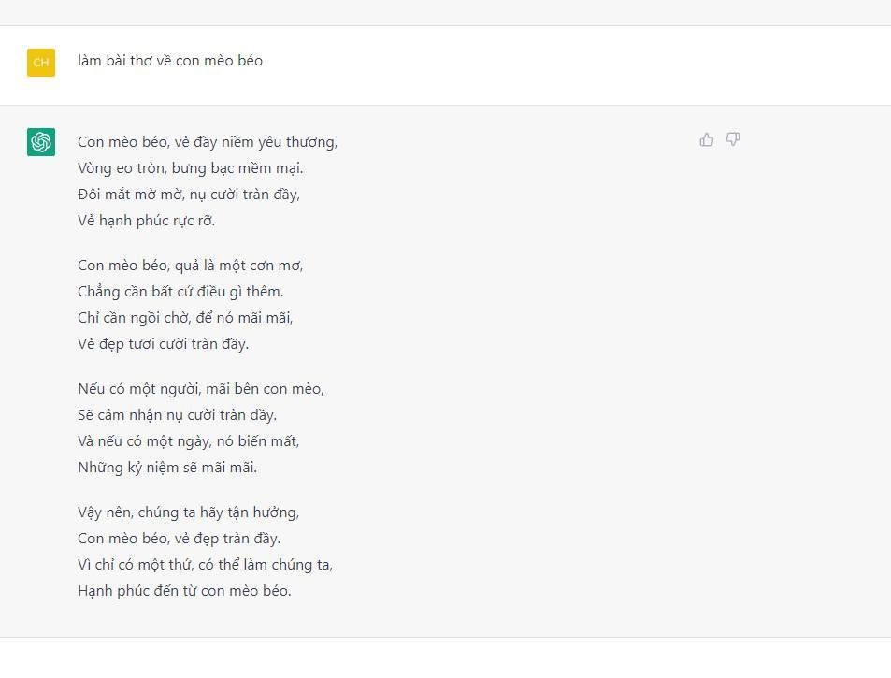Image resolution: width=891 pixels, height=678 pixels.
Task: Click the line "Vẻ hạnh phúc rực rỡ."
Action: [x=147, y=221]
